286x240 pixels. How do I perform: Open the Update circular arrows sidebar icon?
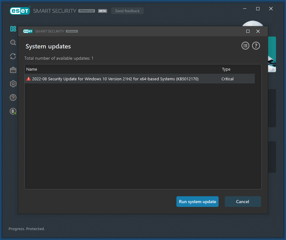[x=13, y=56]
